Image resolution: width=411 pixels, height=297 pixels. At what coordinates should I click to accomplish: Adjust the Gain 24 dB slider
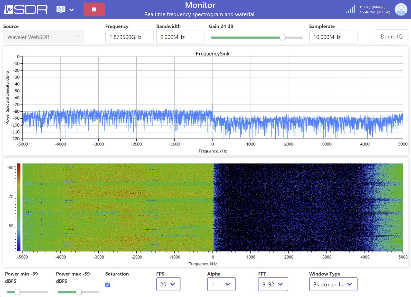pyautogui.click(x=283, y=37)
